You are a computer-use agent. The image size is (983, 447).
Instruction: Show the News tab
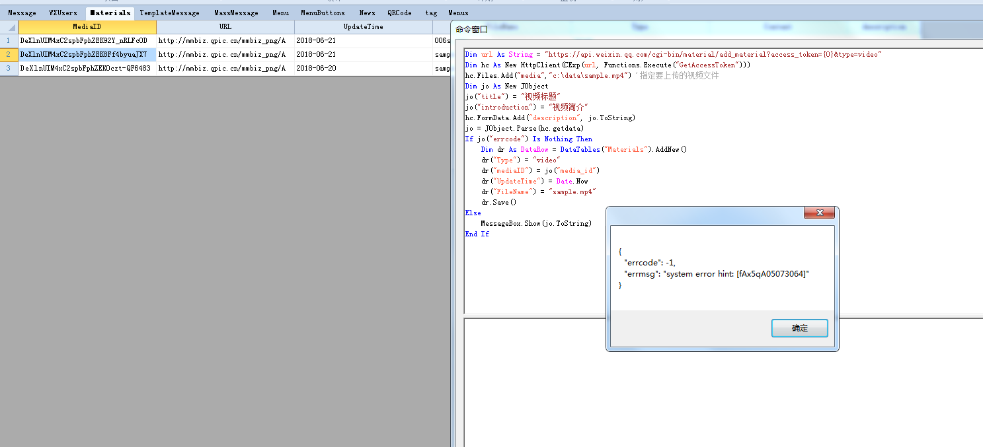pyautogui.click(x=367, y=13)
